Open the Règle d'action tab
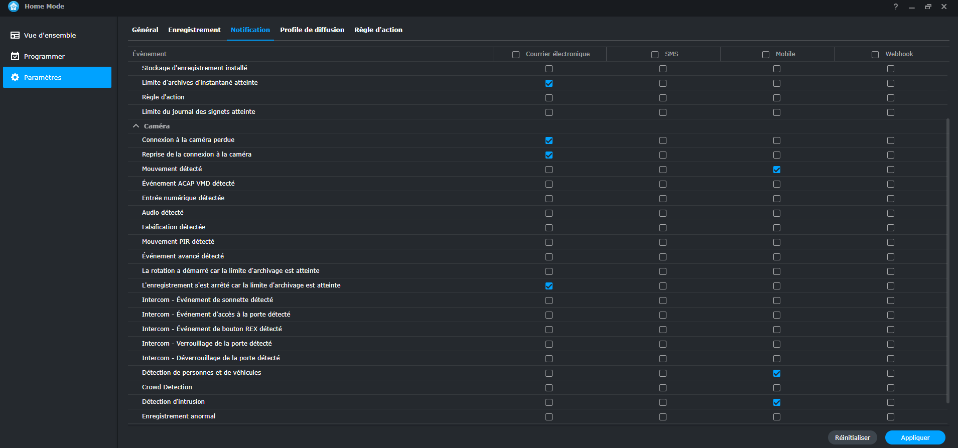The height and width of the screenshot is (448, 958). tap(378, 30)
